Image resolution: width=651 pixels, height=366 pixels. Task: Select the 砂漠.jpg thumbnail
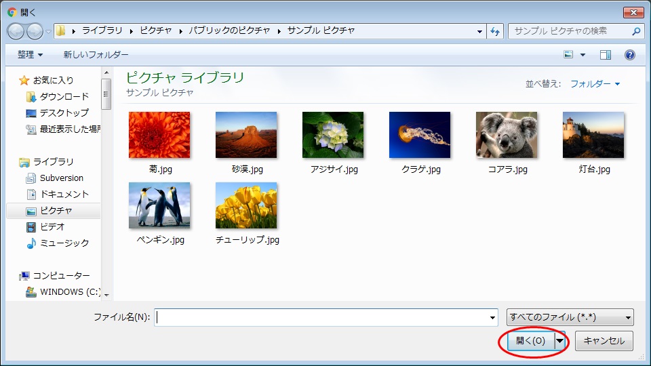coord(246,135)
